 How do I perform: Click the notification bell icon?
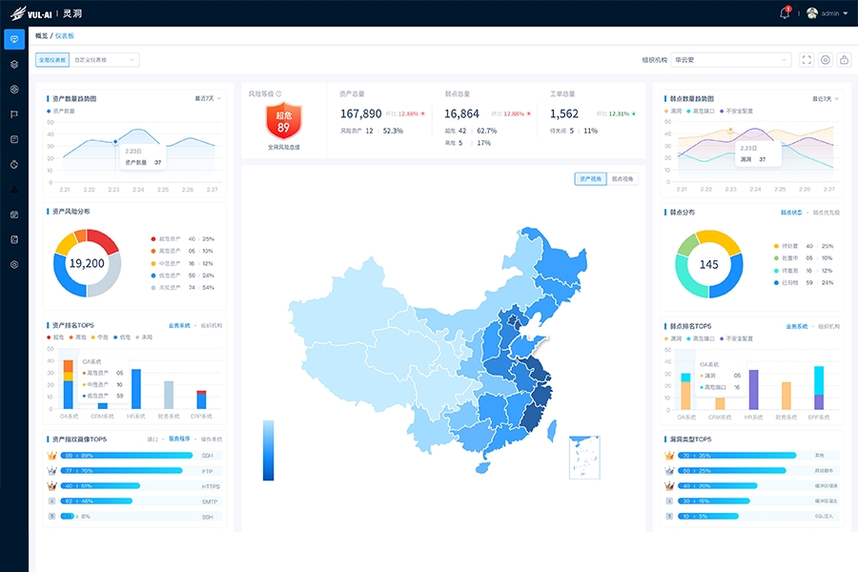tap(785, 13)
